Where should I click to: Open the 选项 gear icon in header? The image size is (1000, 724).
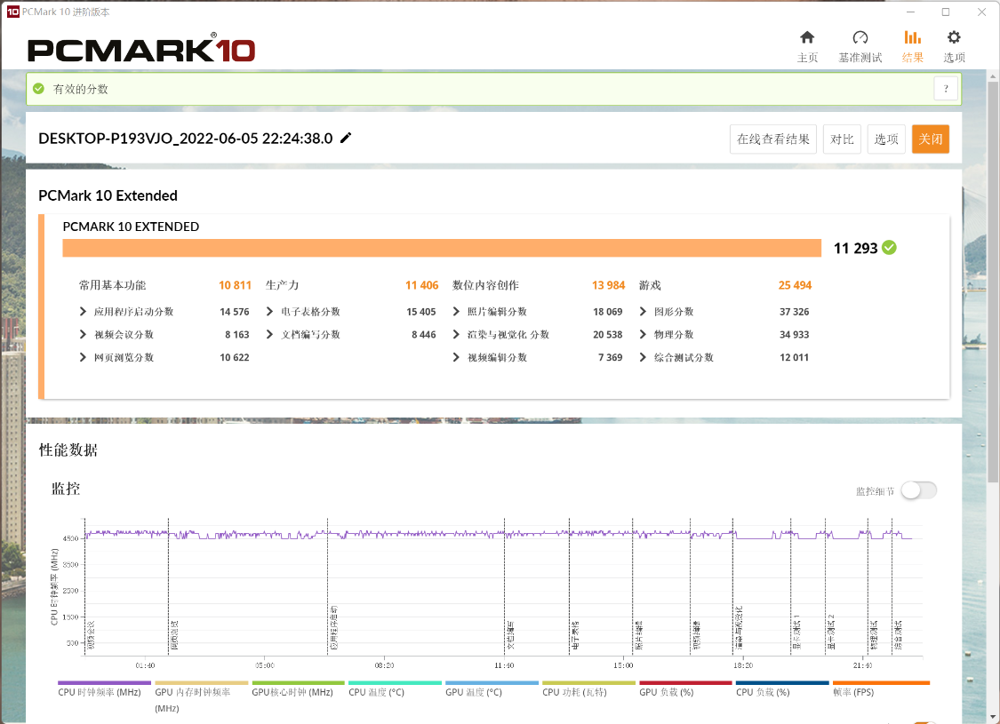click(954, 37)
